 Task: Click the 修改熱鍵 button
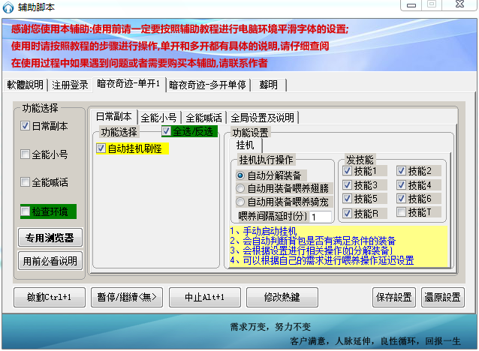pyautogui.click(x=282, y=297)
